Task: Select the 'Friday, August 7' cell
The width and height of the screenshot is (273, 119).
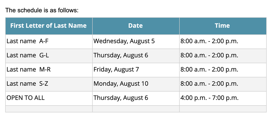Action: tap(136, 70)
